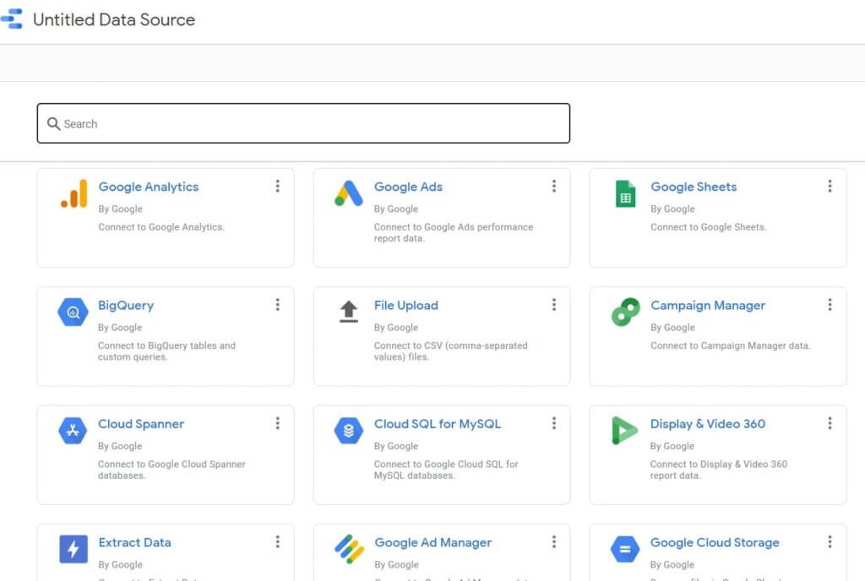
Task: Click the Extract Data lightning icon
Action: coord(73,549)
